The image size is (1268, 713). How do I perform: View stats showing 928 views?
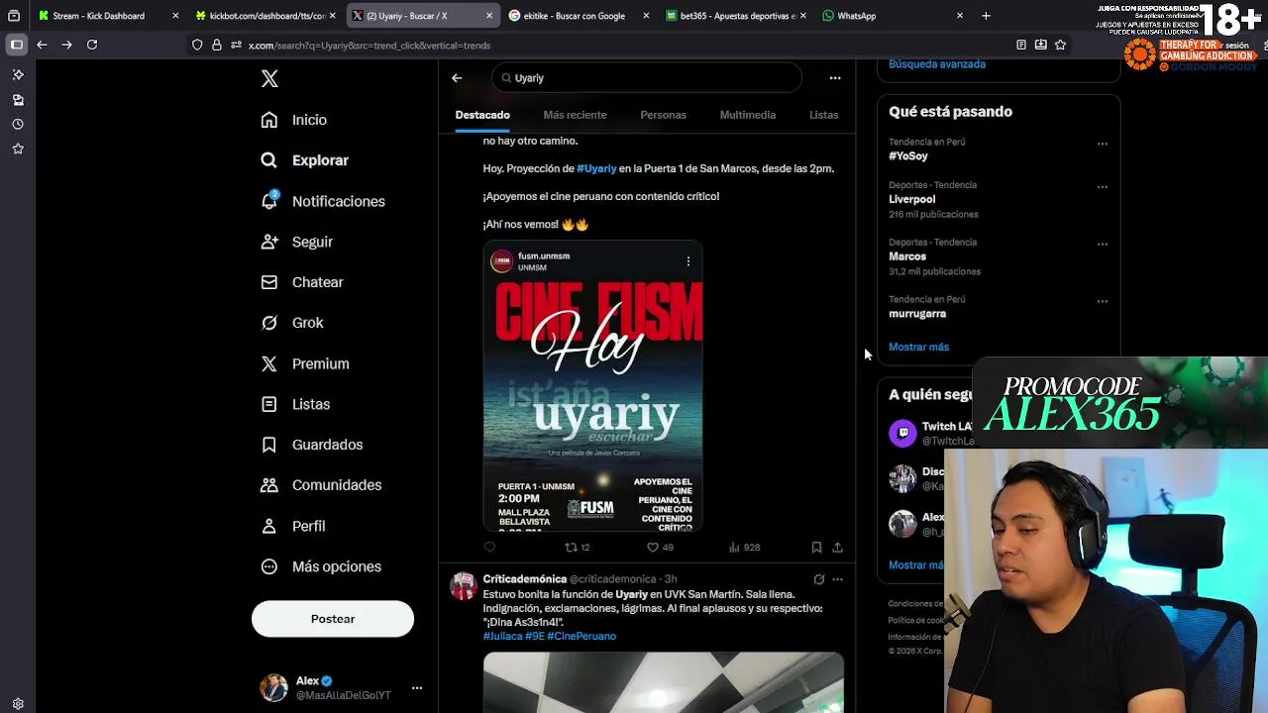coord(744,547)
